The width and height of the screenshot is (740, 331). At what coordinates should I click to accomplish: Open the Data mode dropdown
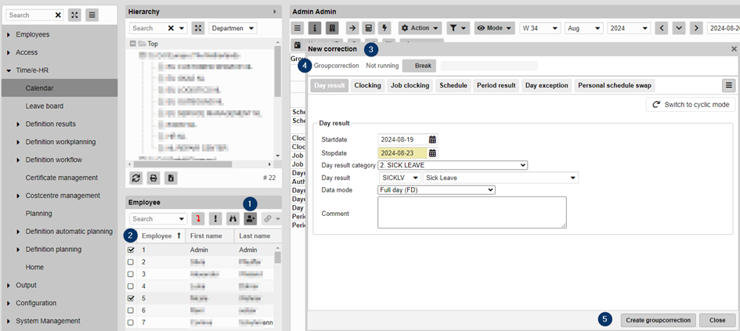[435, 189]
